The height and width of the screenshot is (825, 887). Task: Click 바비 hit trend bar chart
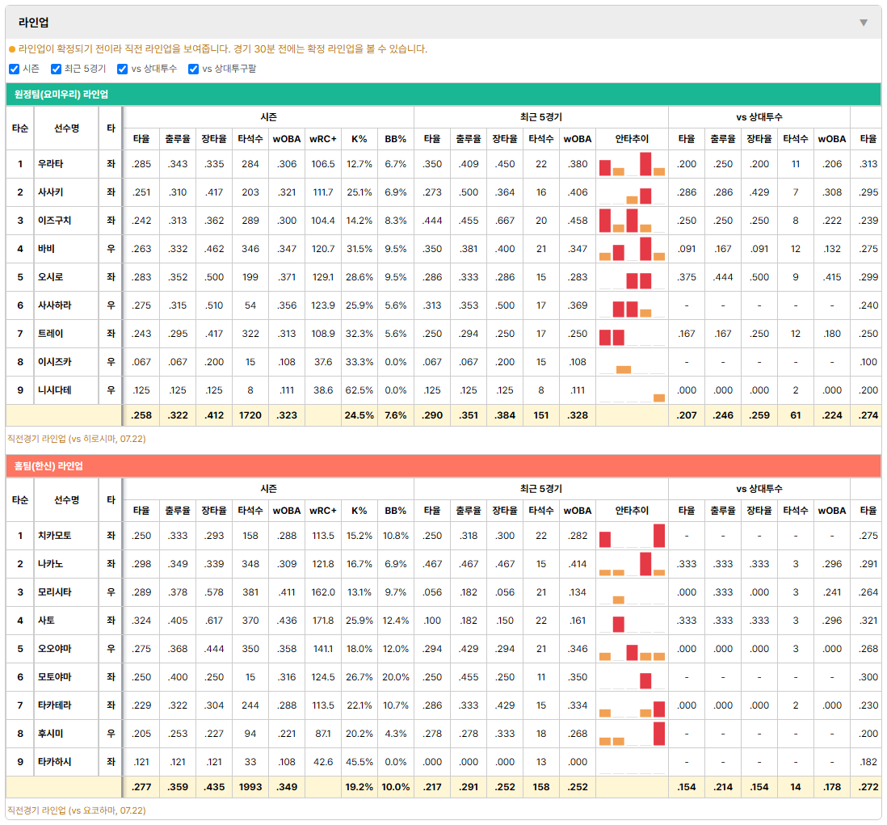(x=632, y=249)
